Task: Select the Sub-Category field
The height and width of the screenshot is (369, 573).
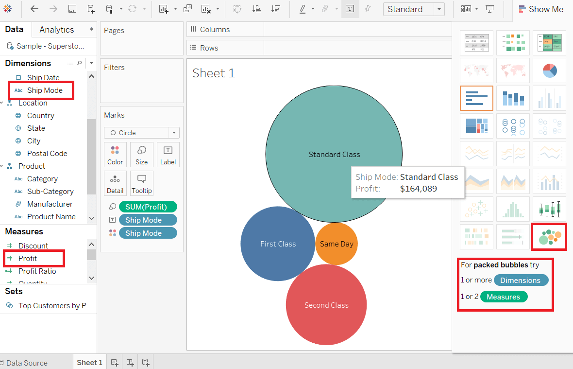Action: coord(51,191)
